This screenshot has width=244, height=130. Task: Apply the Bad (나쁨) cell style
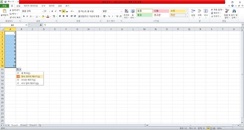pyautogui.click(x=161, y=11)
